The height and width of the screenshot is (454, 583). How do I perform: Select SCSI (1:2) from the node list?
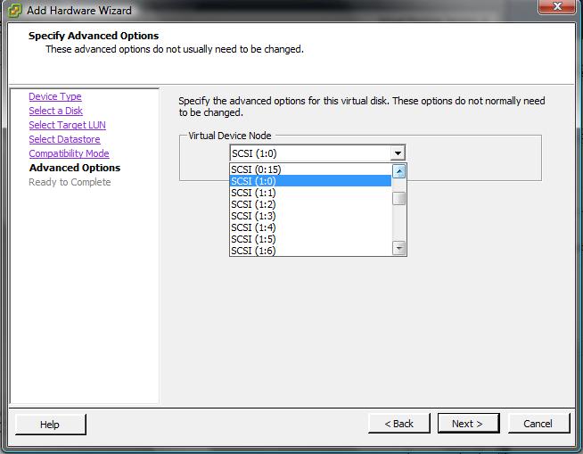pyautogui.click(x=310, y=204)
